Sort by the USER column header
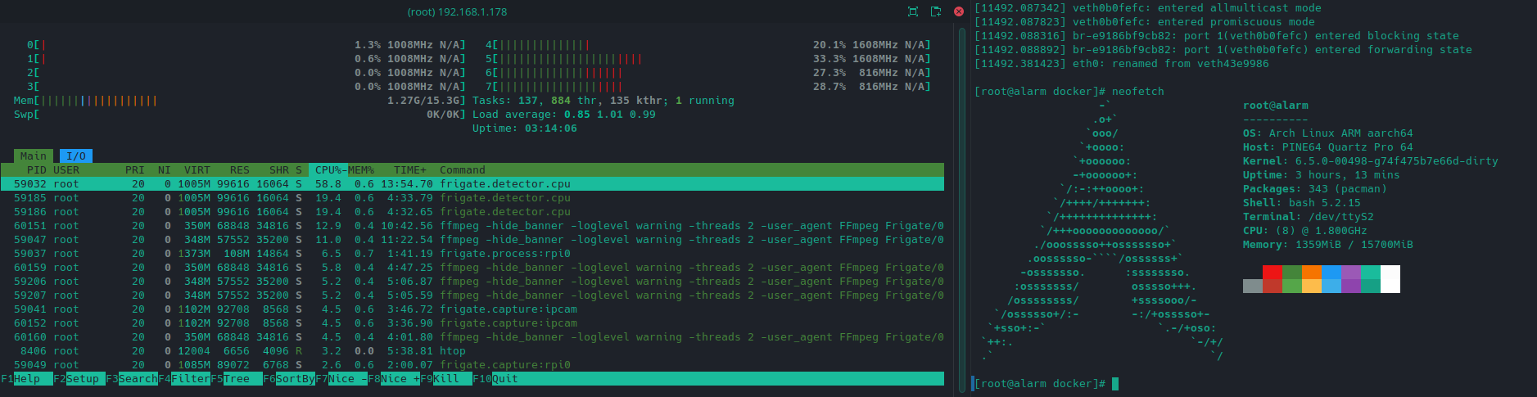The image size is (1537, 397). (66, 169)
